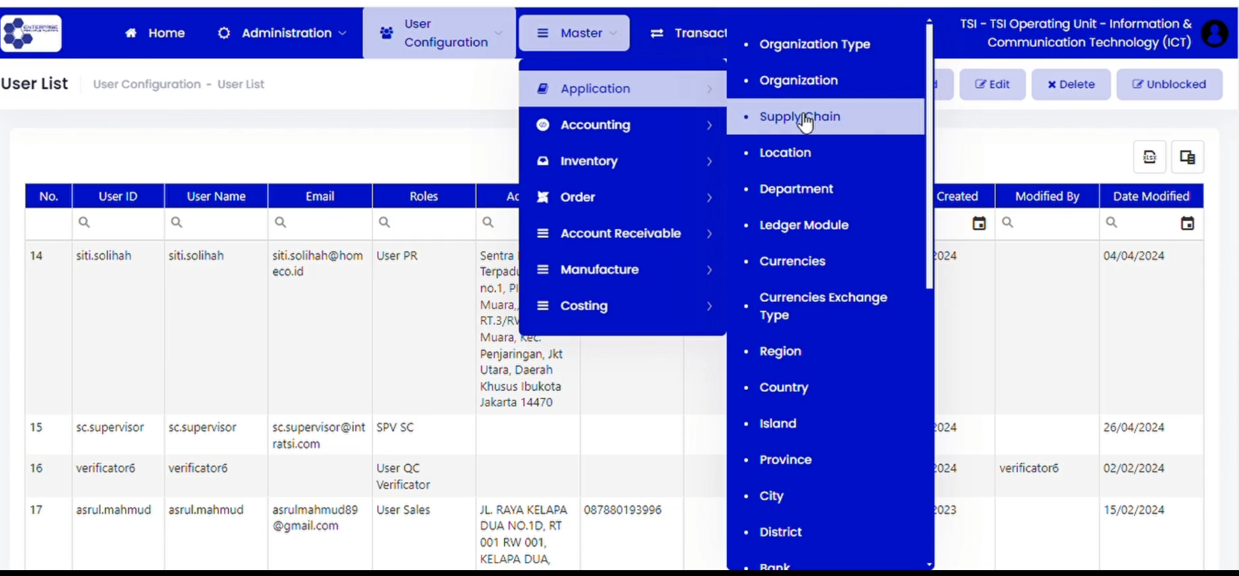
Task: Select City from the submenu
Action: click(771, 496)
